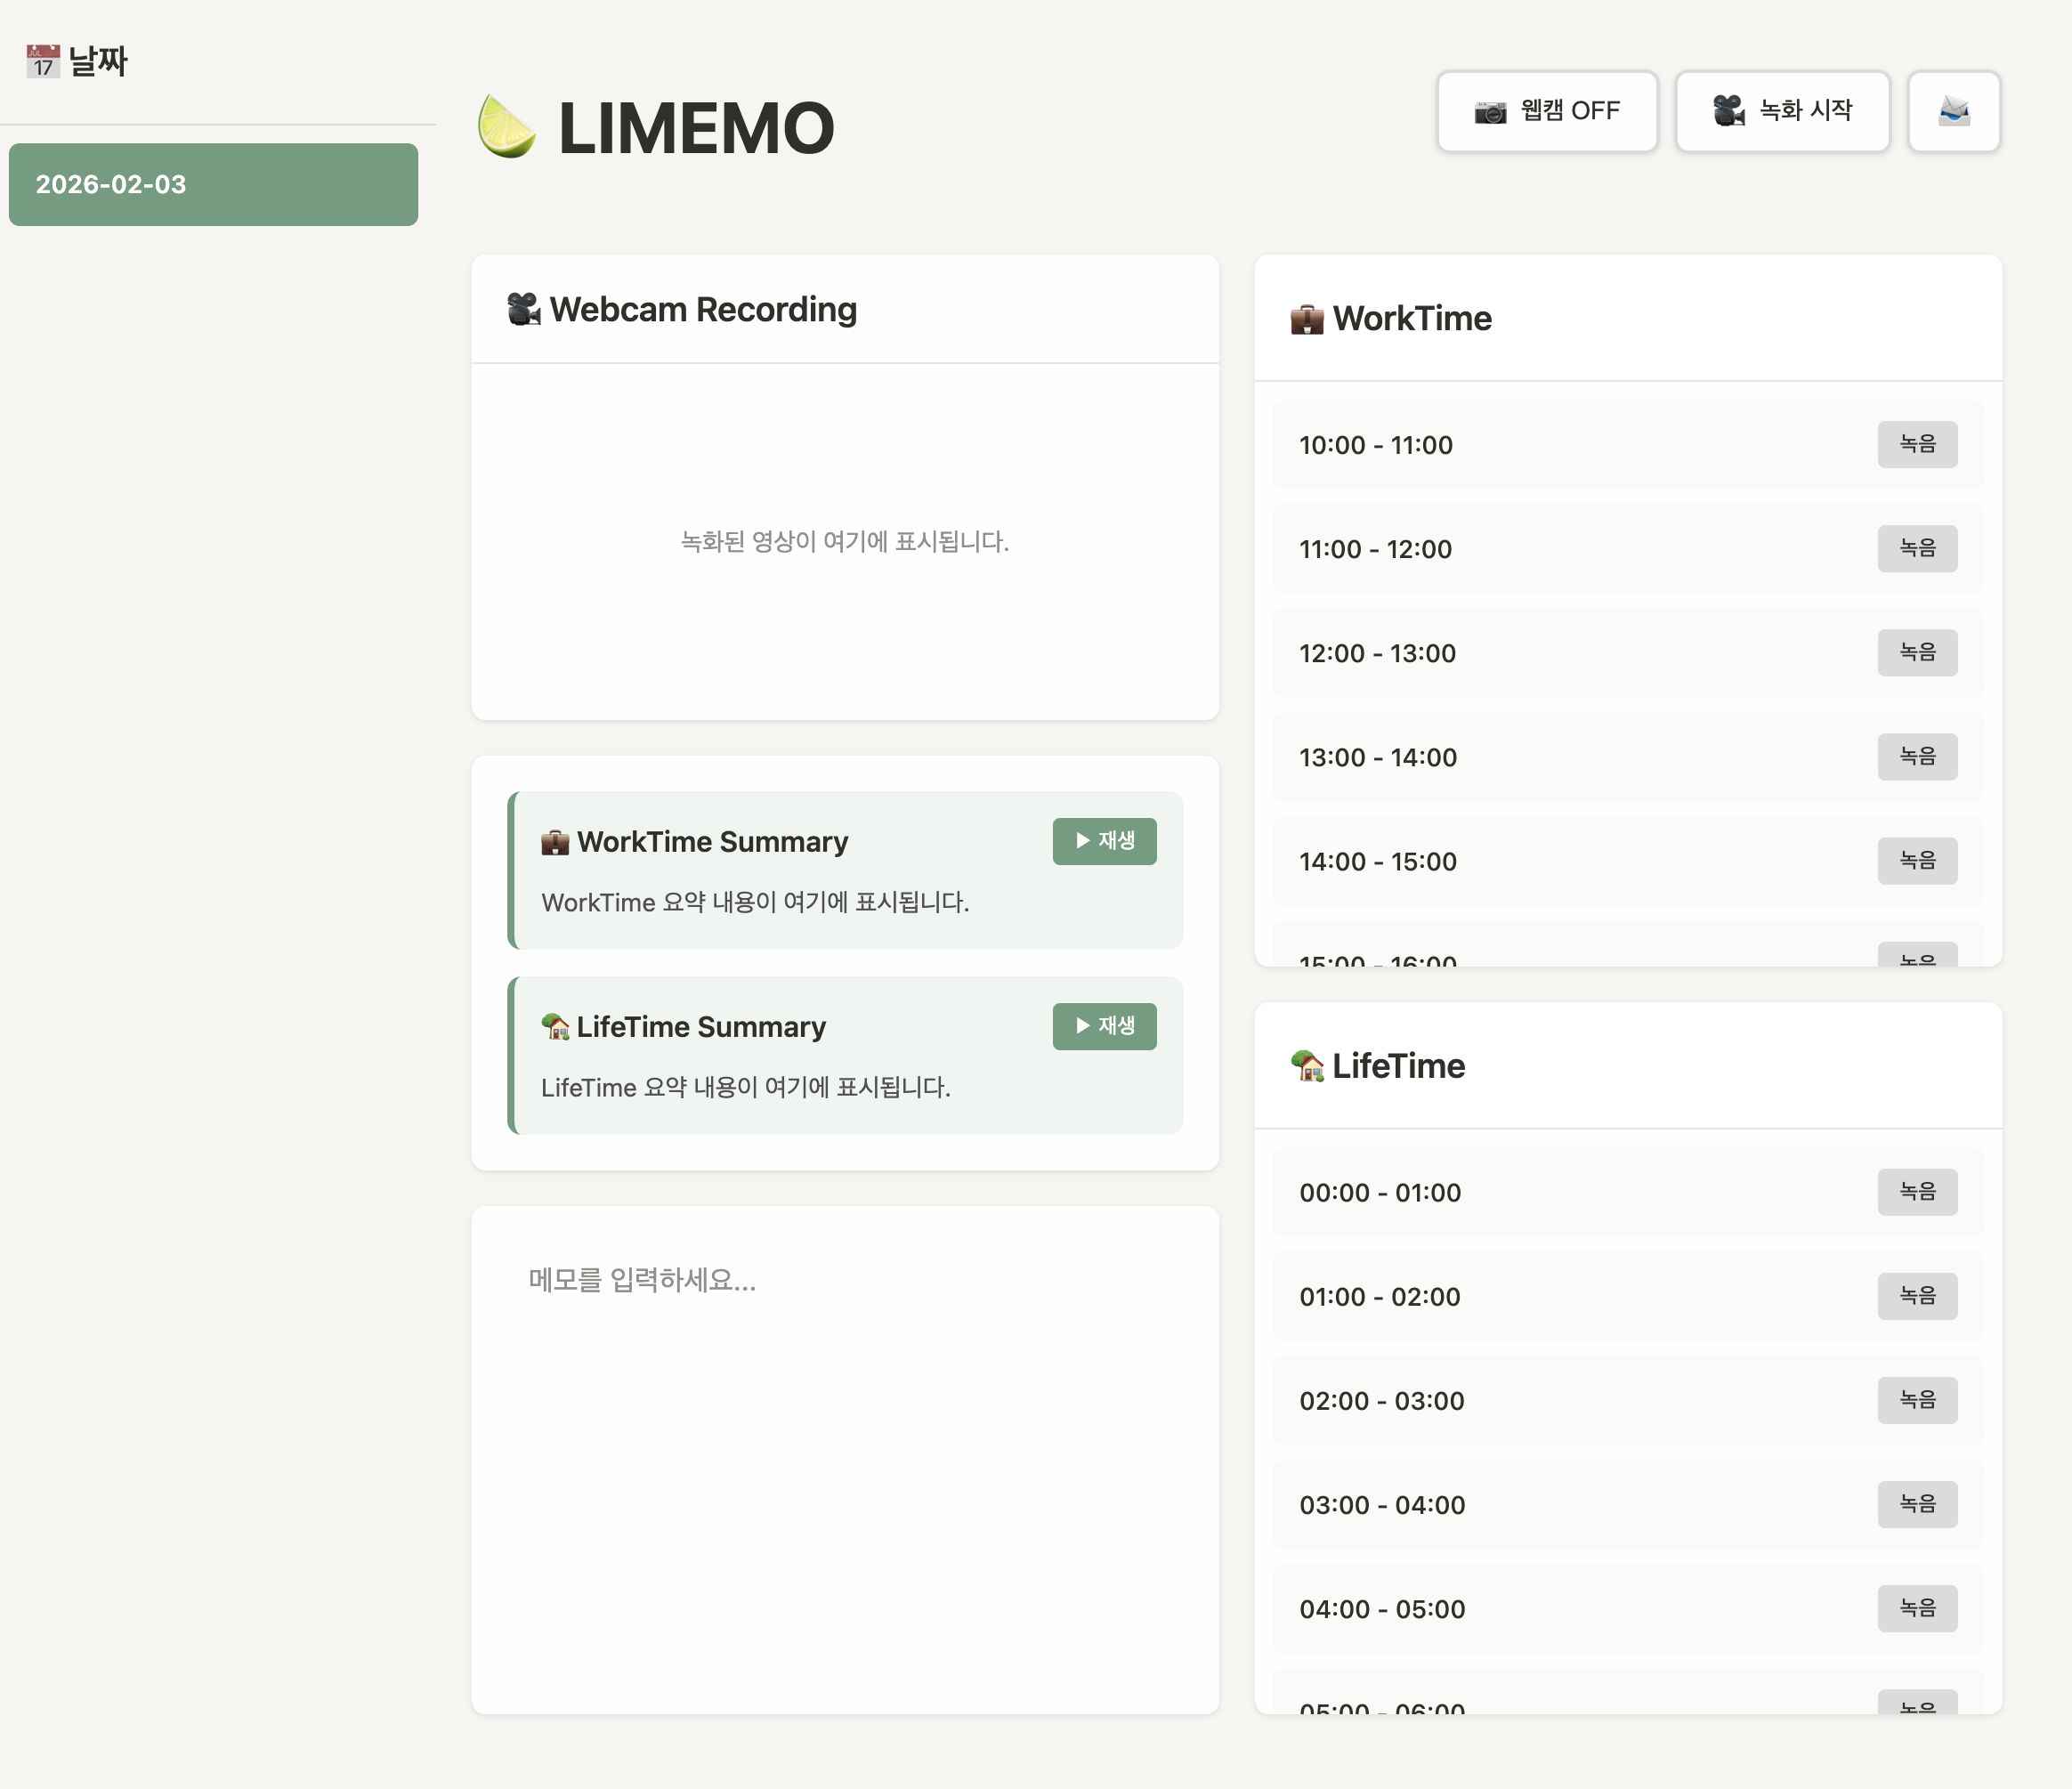The width and height of the screenshot is (2072, 1789).
Task: Click the movie camera icon in Webcam Recording header
Action: (x=523, y=309)
